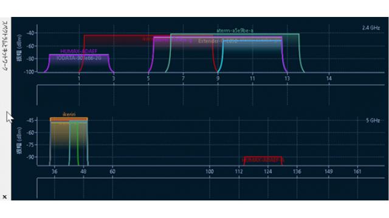
Task: Click the -45 dBm axis value
Action: 31,121
